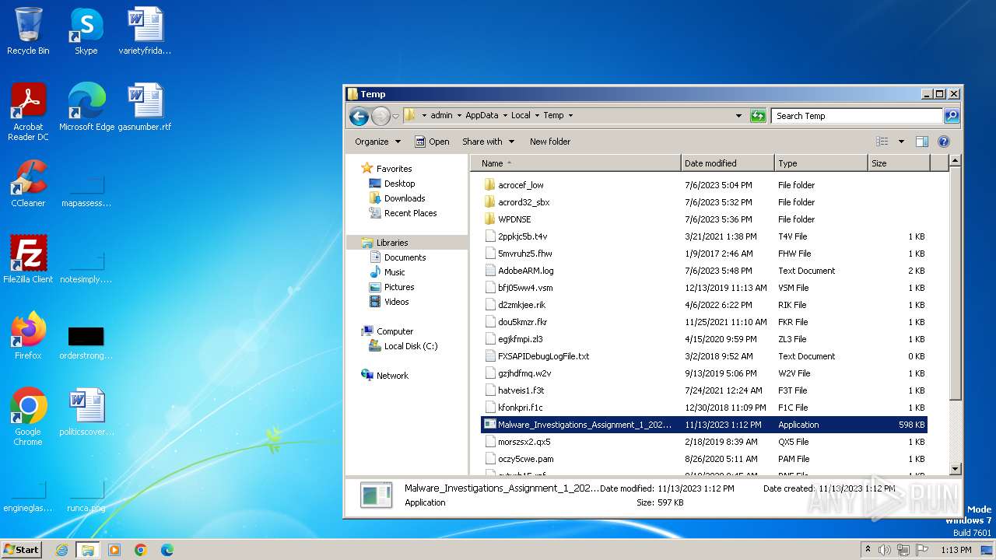This screenshot has height=560, width=996.
Task: Click the search magnifier in Temp window
Action: point(951,116)
